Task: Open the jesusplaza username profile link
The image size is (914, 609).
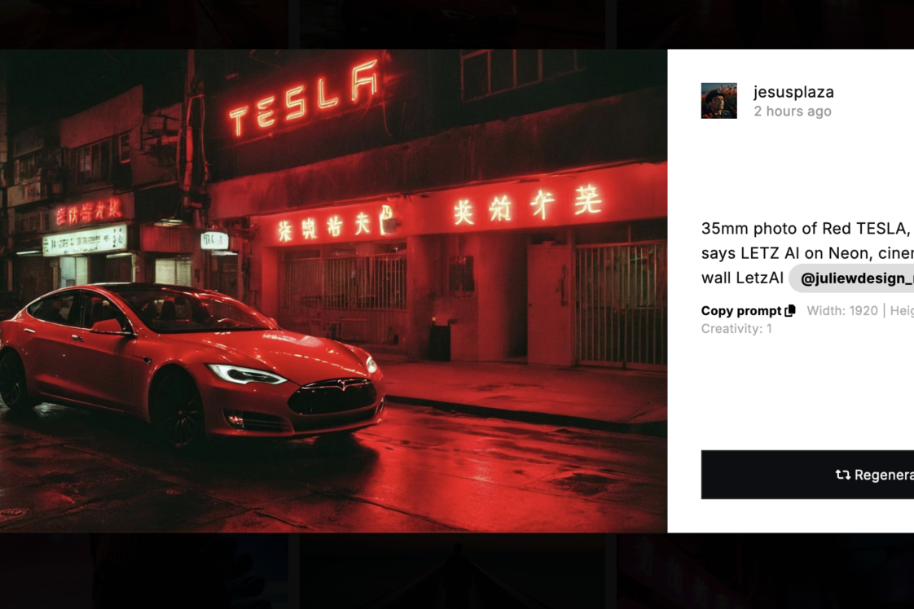Action: point(793,92)
